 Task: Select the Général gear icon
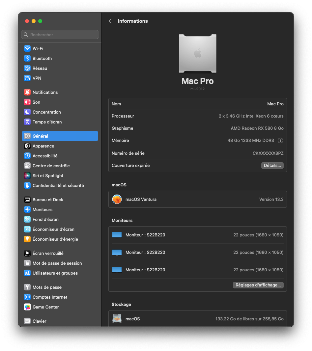27,136
